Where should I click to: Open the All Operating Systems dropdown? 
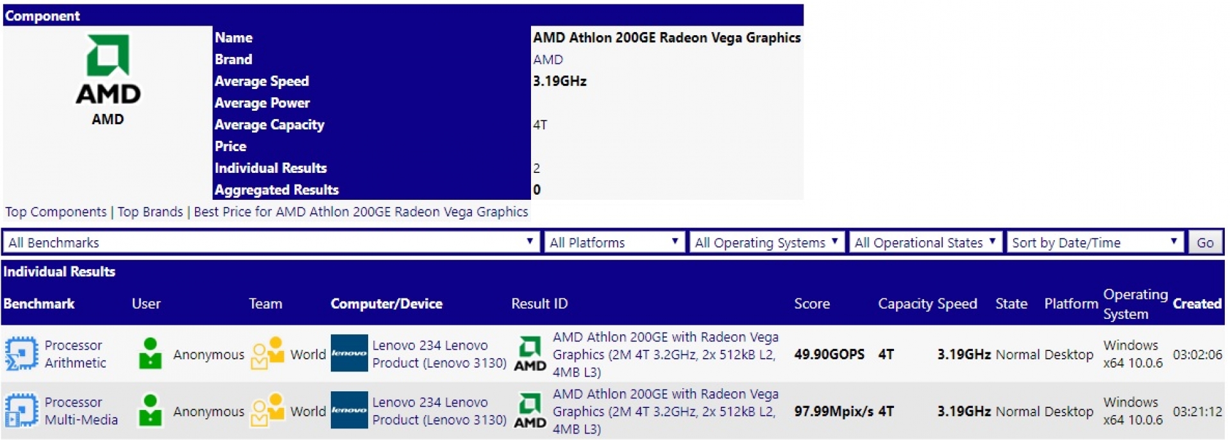coord(766,242)
